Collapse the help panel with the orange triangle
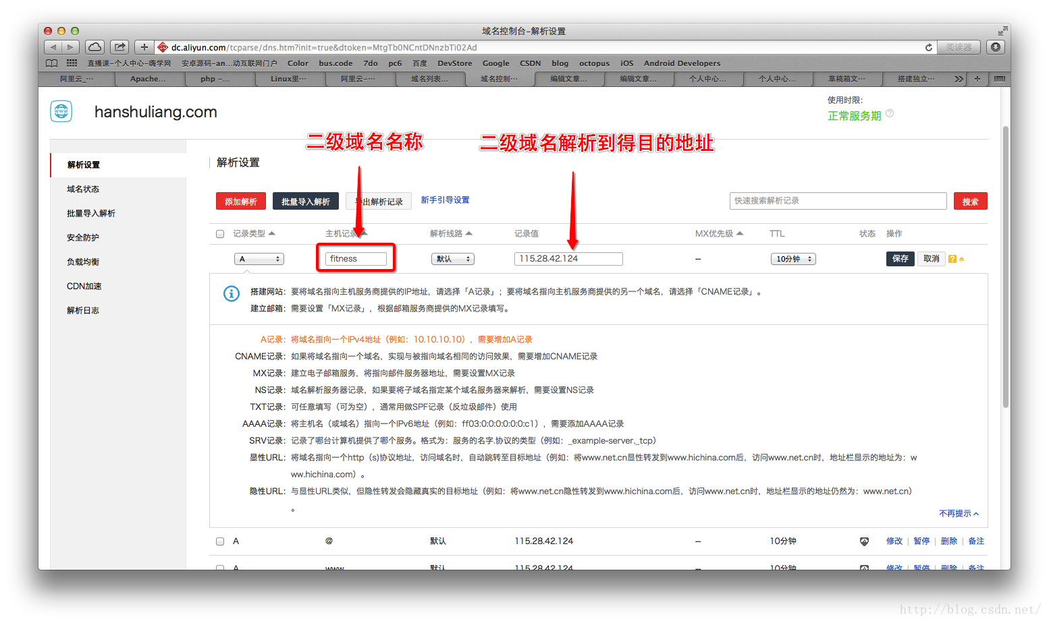The height and width of the screenshot is (623, 1049). coord(961,259)
